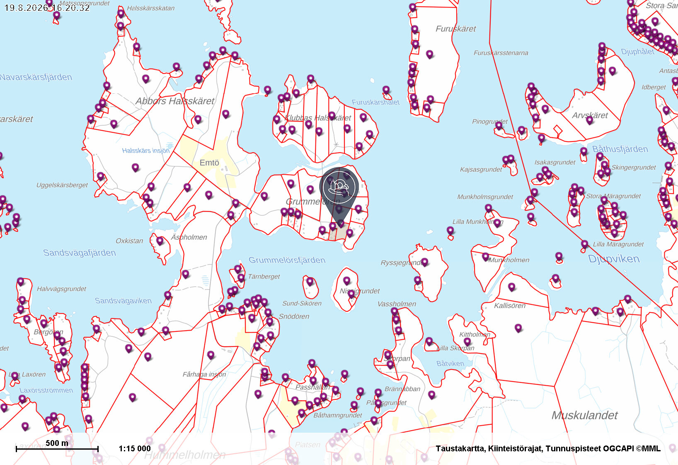Image resolution: width=678 pixels, height=465 pixels.
Task: Select the purple marker at Lilla Skorpan
Action: click(429, 341)
